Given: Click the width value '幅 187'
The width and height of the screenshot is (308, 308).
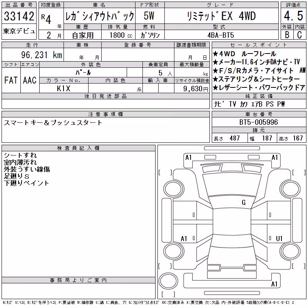Looking at the screenshot, I should [x=261, y=138].
